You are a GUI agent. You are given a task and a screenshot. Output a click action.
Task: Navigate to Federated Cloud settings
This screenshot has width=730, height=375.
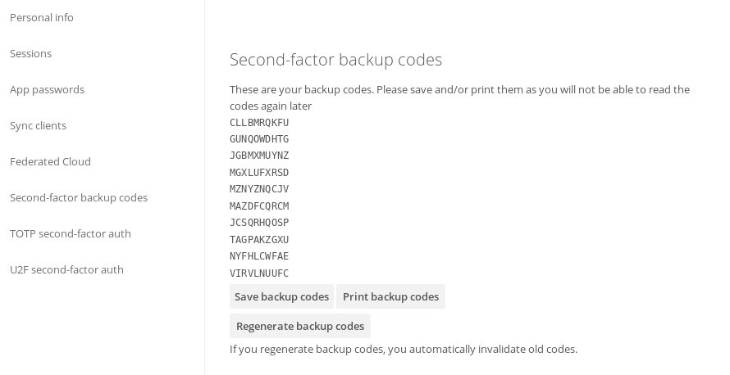[x=50, y=161]
